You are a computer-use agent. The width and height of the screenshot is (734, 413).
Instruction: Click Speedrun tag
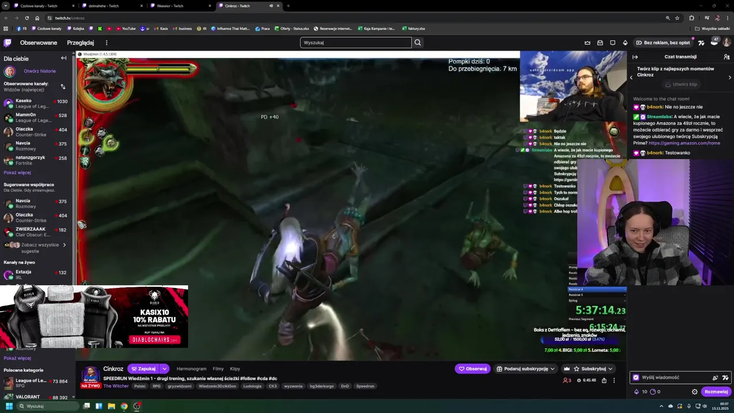coord(365,386)
